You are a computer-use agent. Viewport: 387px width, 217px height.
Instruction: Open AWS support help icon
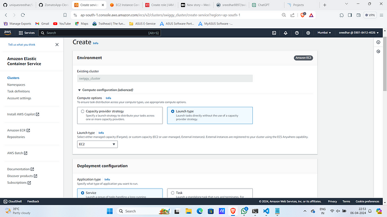click(x=297, y=33)
